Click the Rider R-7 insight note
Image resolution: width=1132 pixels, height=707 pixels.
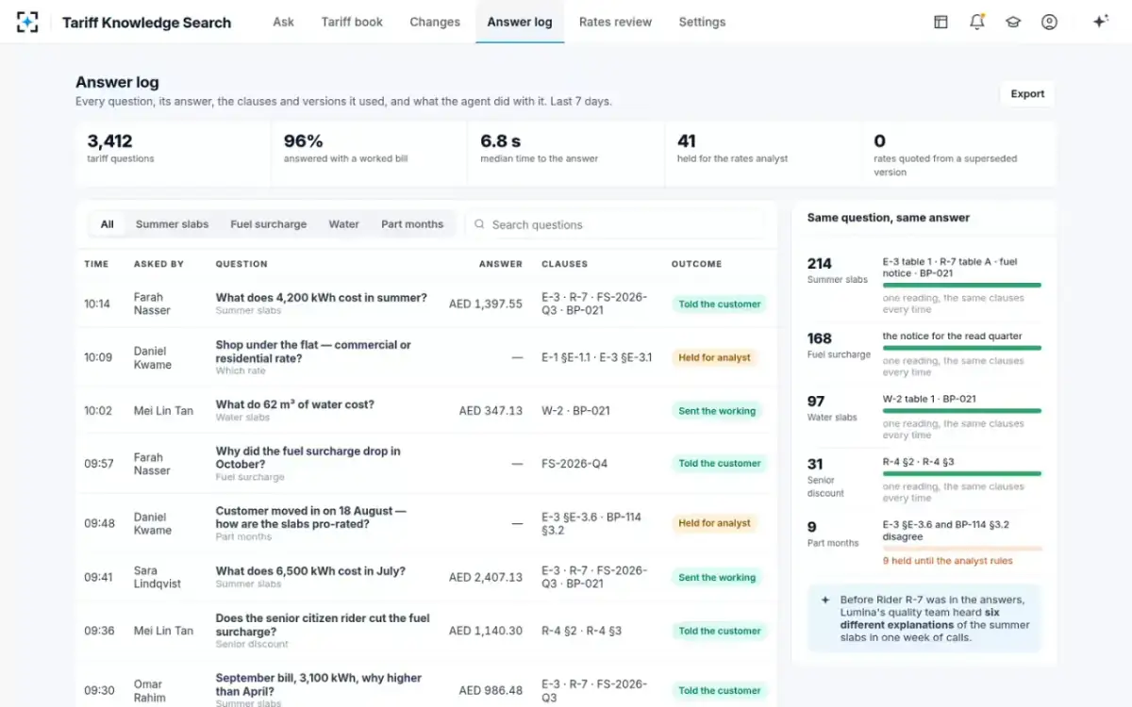coord(924,617)
